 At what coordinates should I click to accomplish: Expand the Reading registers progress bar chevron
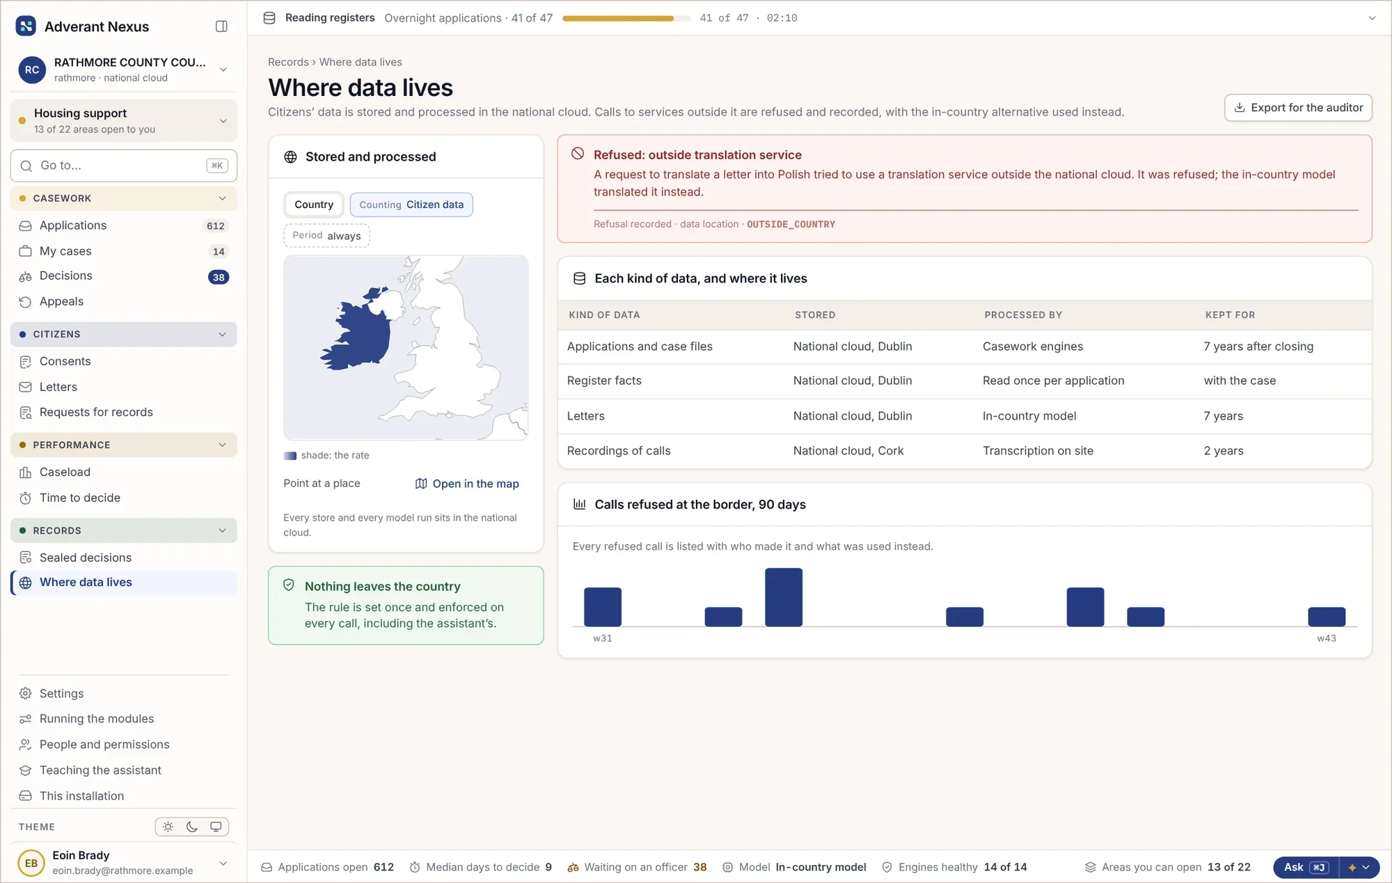coord(1372,18)
